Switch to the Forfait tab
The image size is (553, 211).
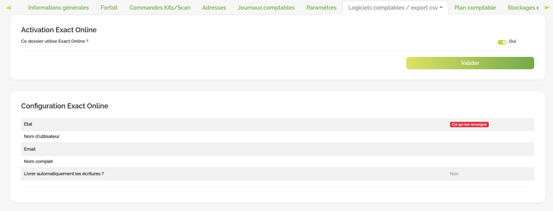[x=109, y=8]
